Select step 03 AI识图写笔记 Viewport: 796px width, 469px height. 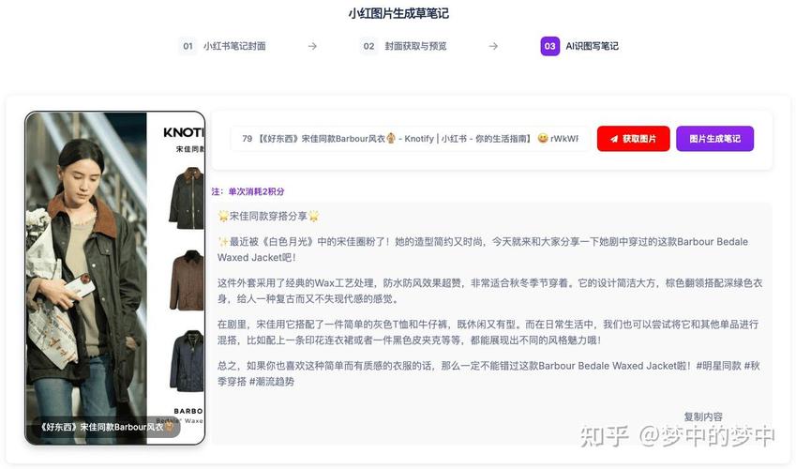(x=579, y=46)
